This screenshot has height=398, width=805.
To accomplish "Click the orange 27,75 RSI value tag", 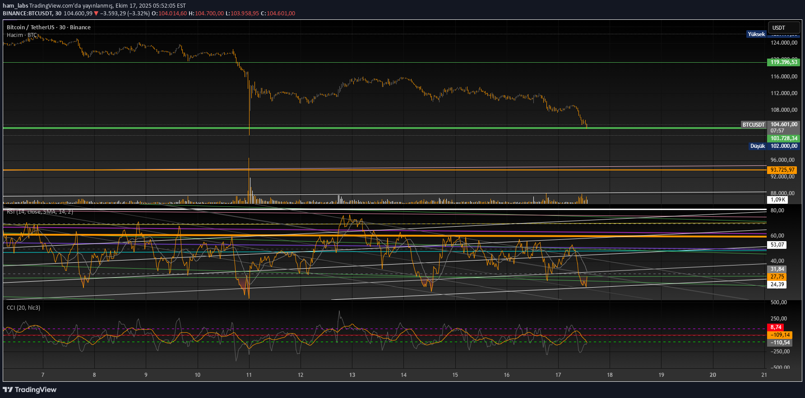I will point(777,277).
